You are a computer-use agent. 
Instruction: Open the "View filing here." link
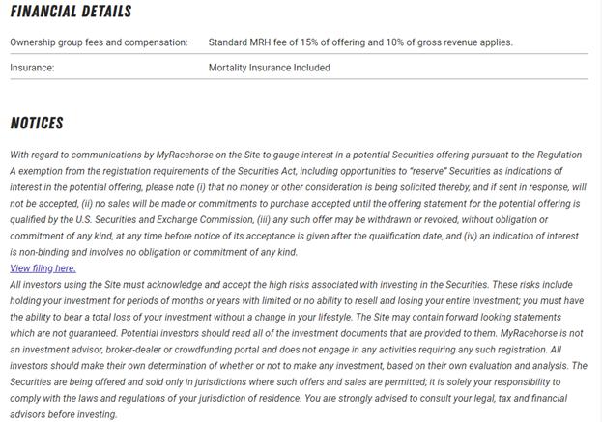(x=43, y=268)
